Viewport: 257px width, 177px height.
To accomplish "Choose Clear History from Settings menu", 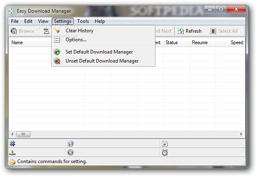I will (x=103, y=31).
